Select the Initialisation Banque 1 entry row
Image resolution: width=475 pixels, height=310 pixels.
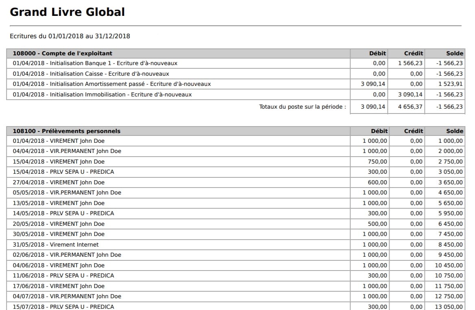[x=95, y=63]
